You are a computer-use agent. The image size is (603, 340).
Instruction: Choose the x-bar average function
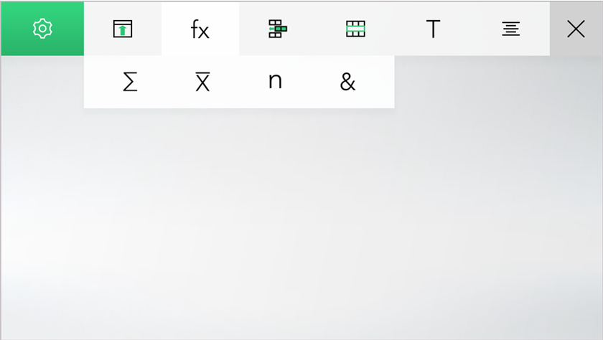pyautogui.click(x=202, y=82)
